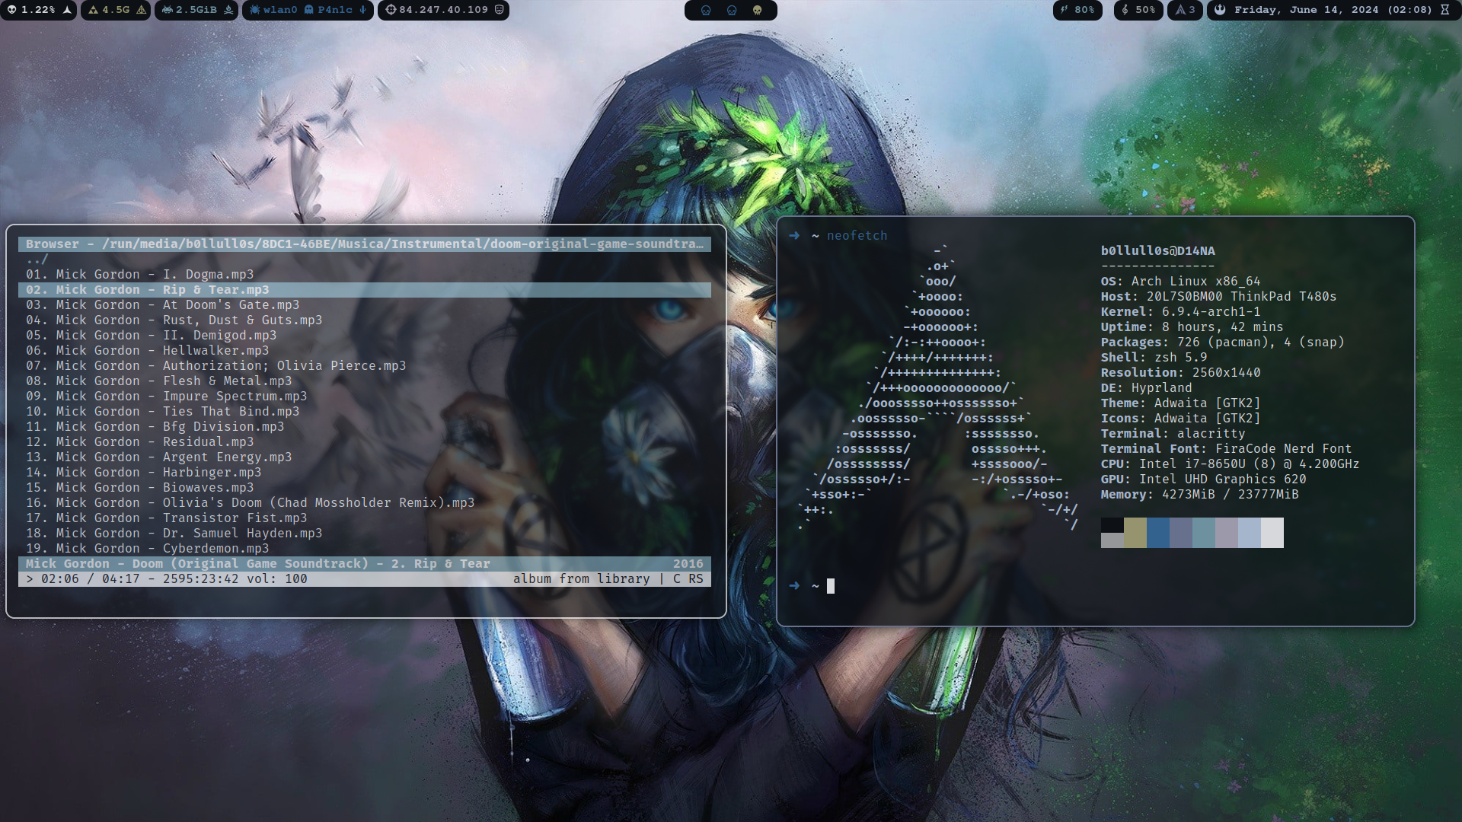Click the crosshair icon beside the public IP
The width and height of the screenshot is (1462, 822).
point(390,10)
